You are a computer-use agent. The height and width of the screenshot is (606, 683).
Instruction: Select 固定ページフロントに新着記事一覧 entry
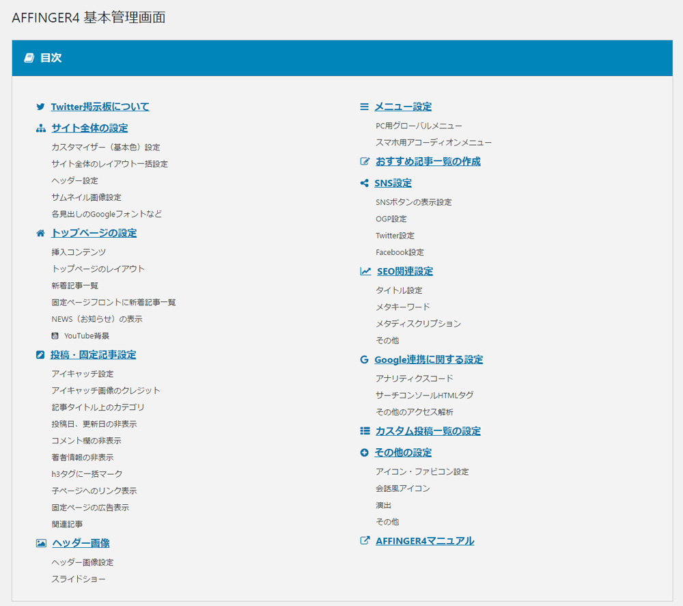point(113,303)
